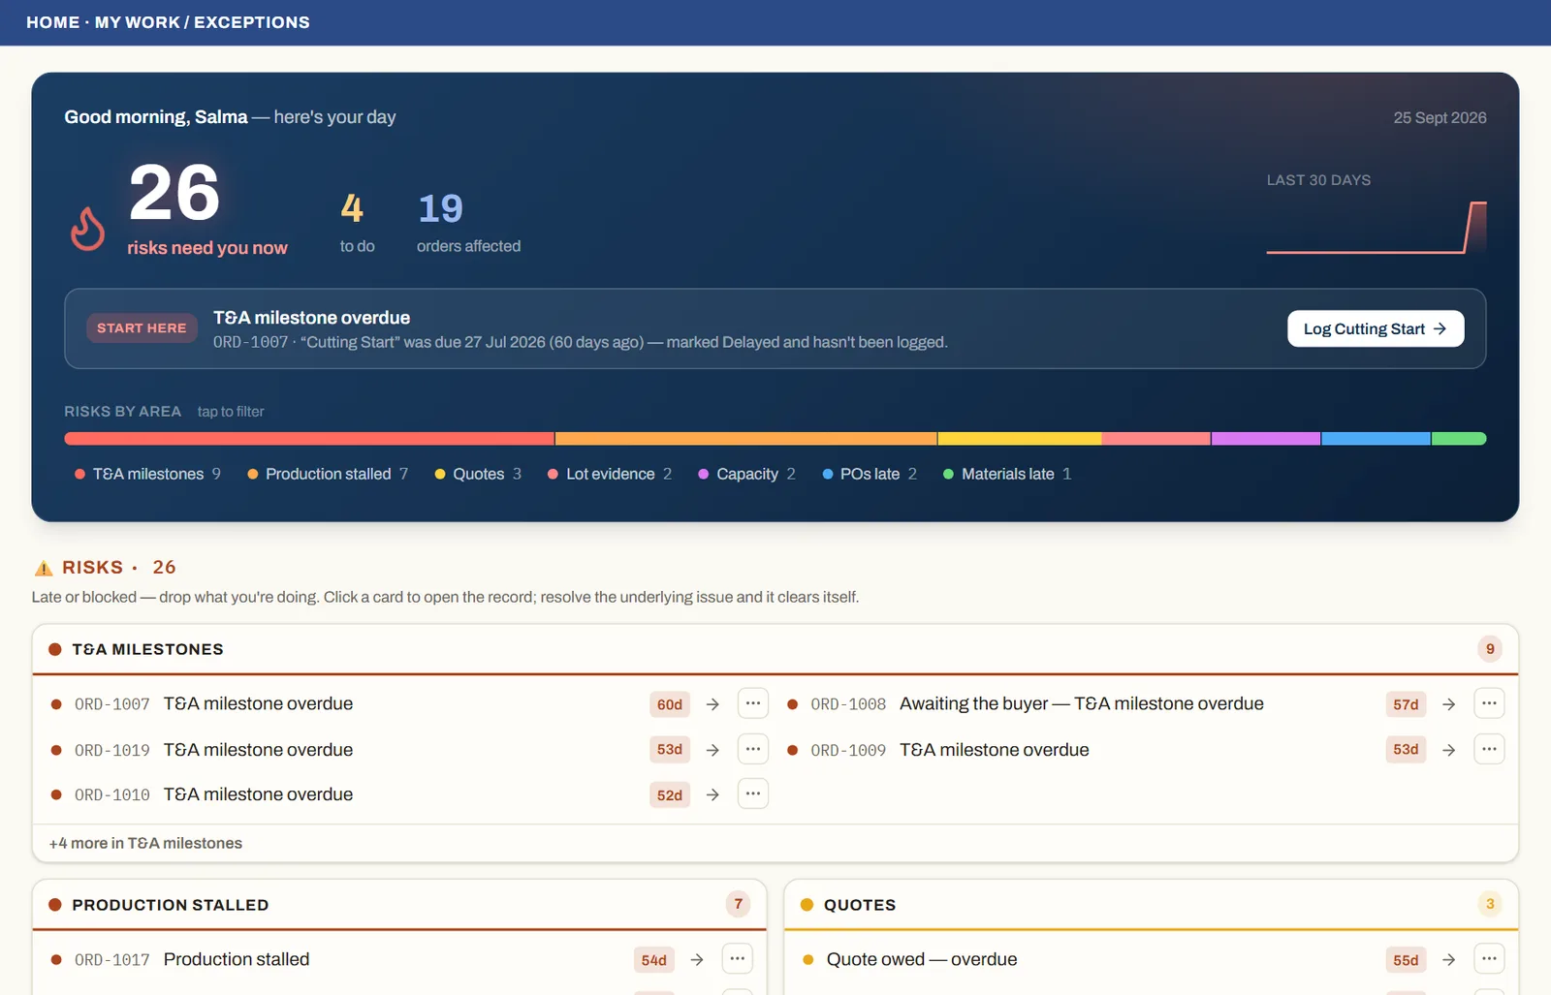
Task: Click the arrow icon on ORD-1019 row
Action: [x=712, y=750]
